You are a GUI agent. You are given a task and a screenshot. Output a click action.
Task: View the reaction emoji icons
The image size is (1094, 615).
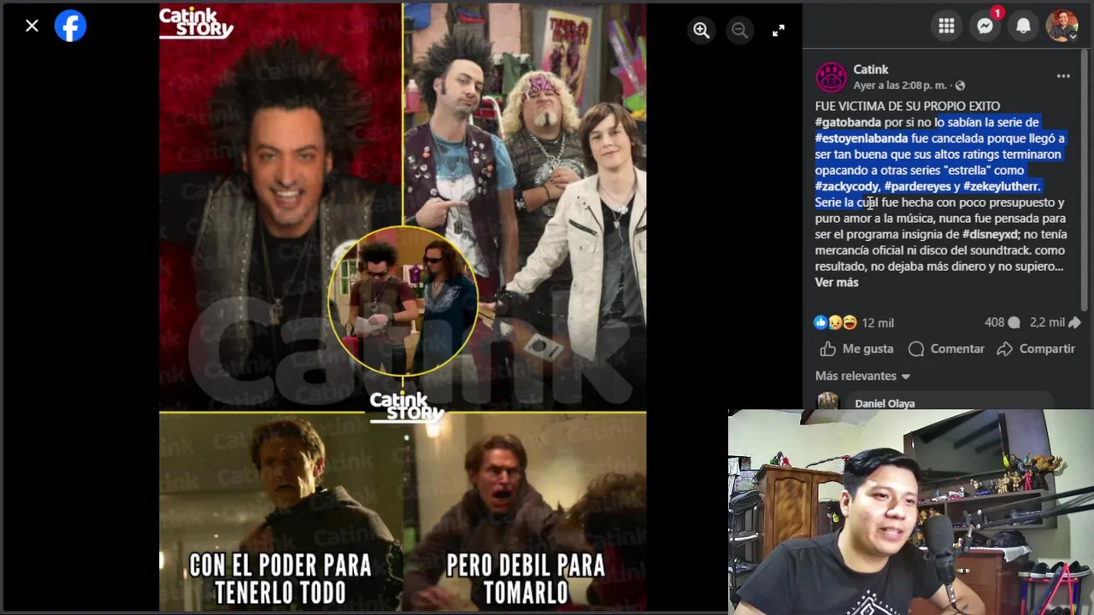point(835,323)
